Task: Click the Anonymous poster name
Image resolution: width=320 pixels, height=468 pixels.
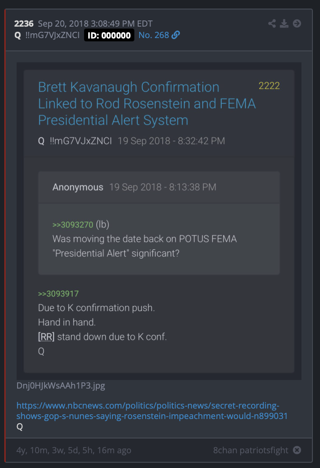Action: coord(78,187)
